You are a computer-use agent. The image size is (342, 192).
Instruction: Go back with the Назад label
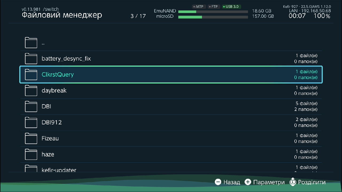click(x=232, y=182)
